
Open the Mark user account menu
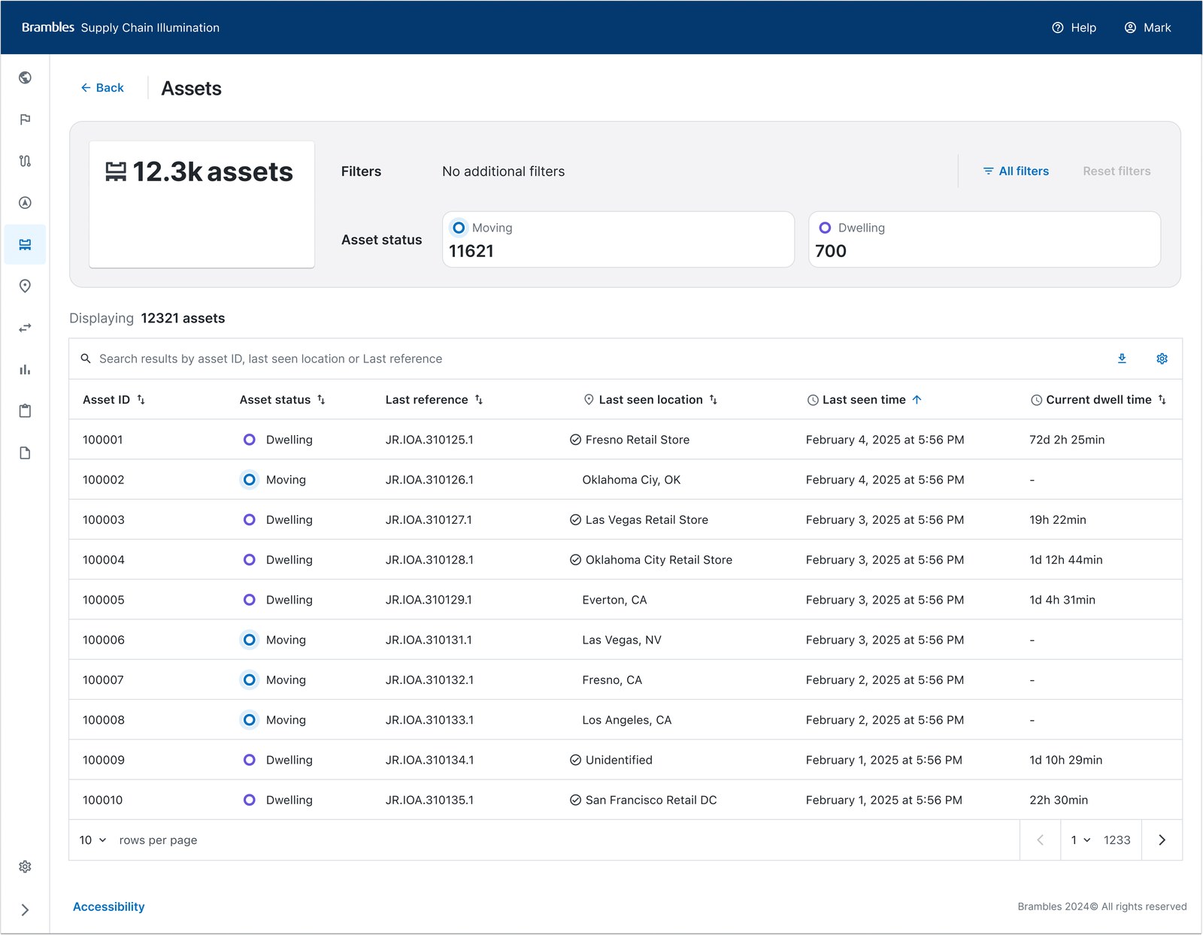click(x=1147, y=28)
